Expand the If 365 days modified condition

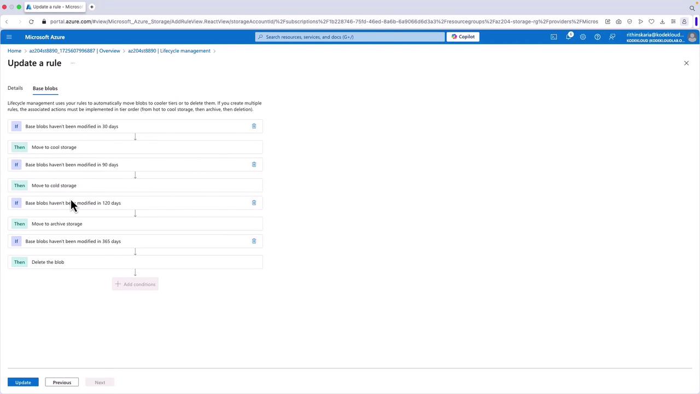click(135, 241)
